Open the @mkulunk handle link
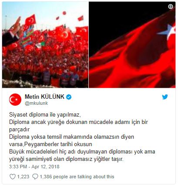Screen dimensions: 178x187 coord(36,103)
